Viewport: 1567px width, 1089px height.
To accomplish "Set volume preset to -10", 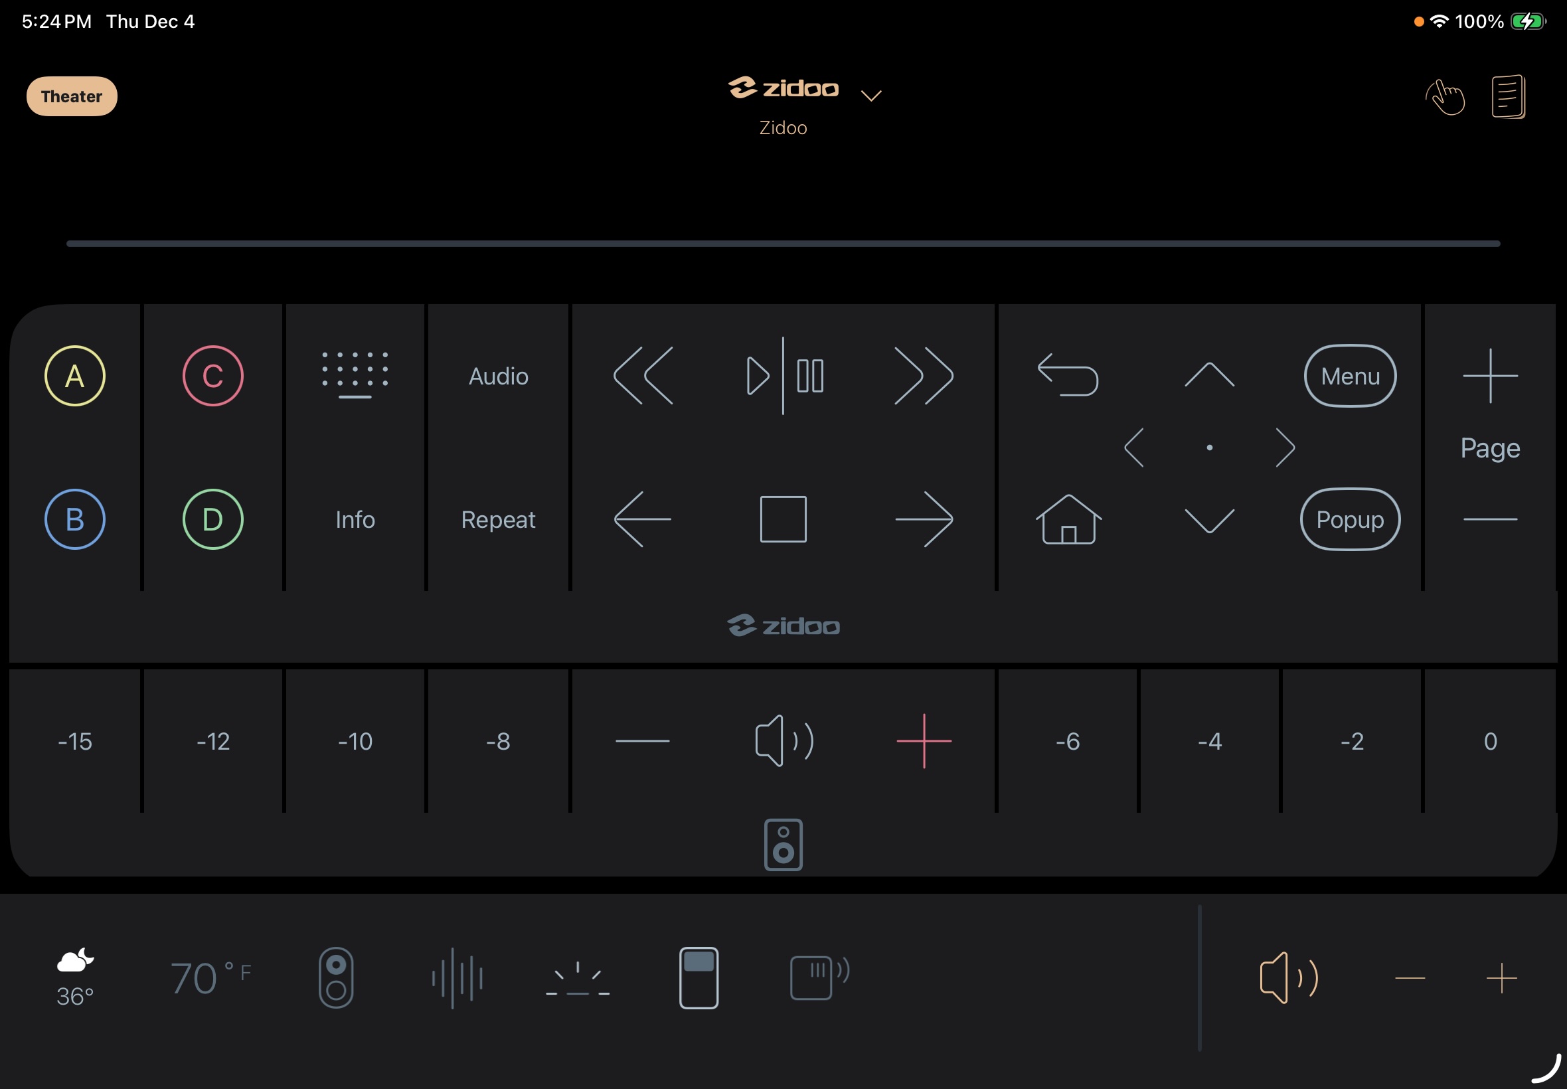I will [x=355, y=741].
